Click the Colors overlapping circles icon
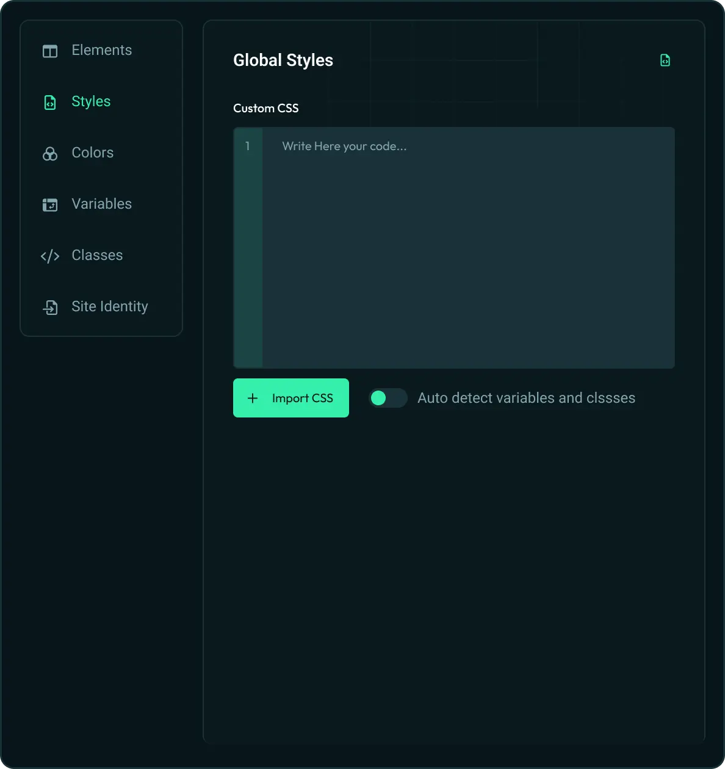The image size is (725, 769). [50, 153]
